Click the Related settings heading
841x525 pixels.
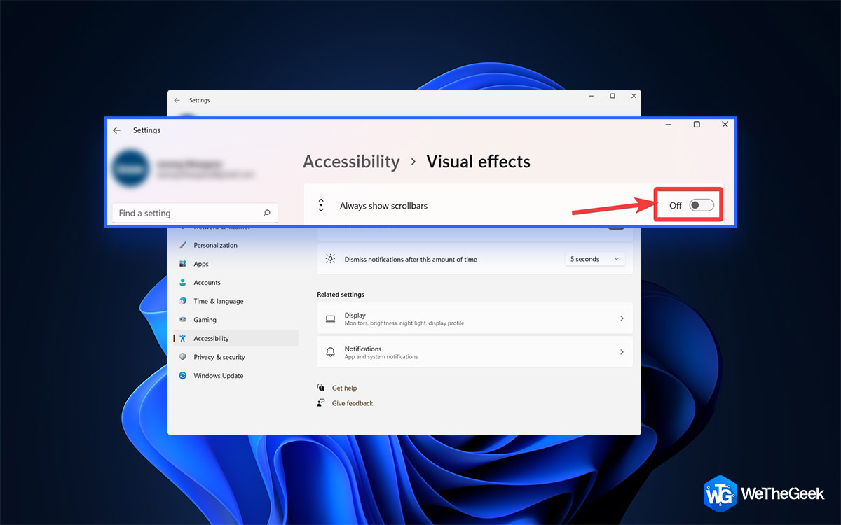[x=341, y=295]
